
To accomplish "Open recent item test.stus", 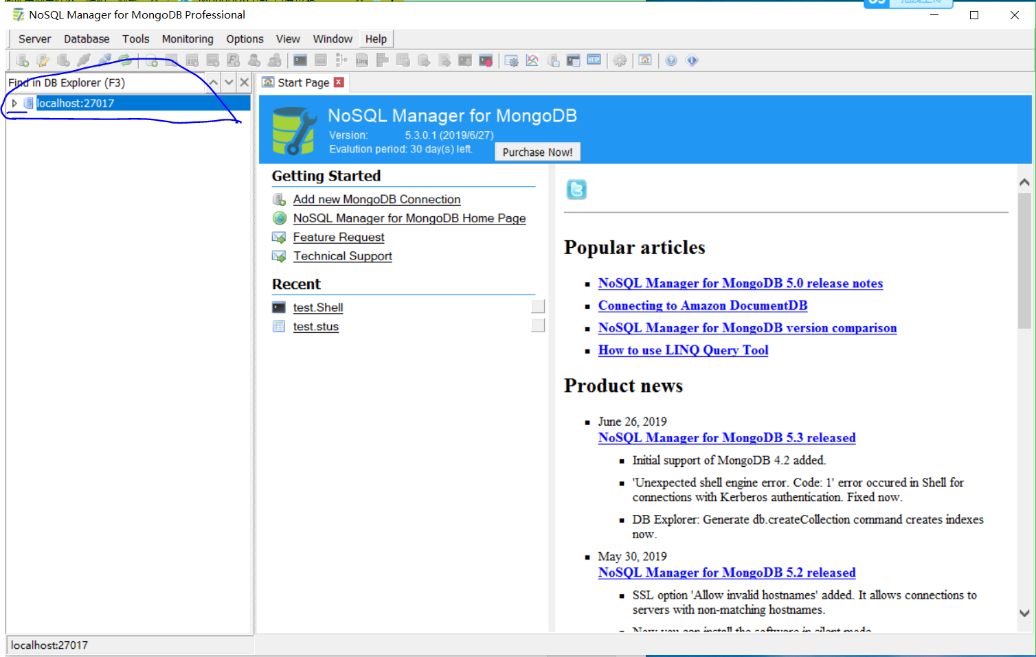I will point(316,327).
